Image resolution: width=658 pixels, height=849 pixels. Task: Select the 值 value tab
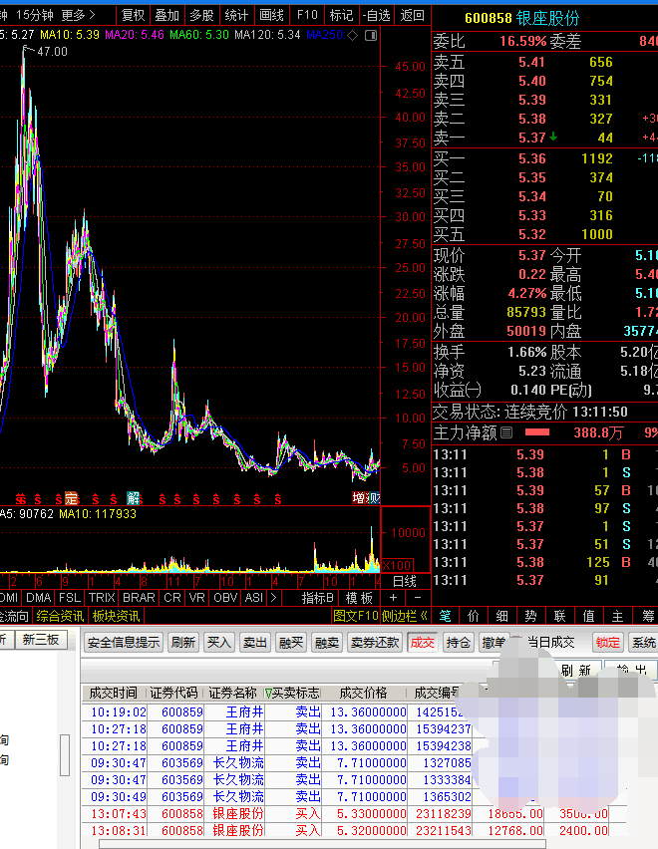coord(588,616)
